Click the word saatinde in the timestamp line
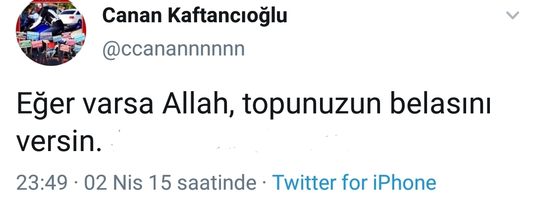The height and width of the screenshot is (210, 535). [x=217, y=182]
